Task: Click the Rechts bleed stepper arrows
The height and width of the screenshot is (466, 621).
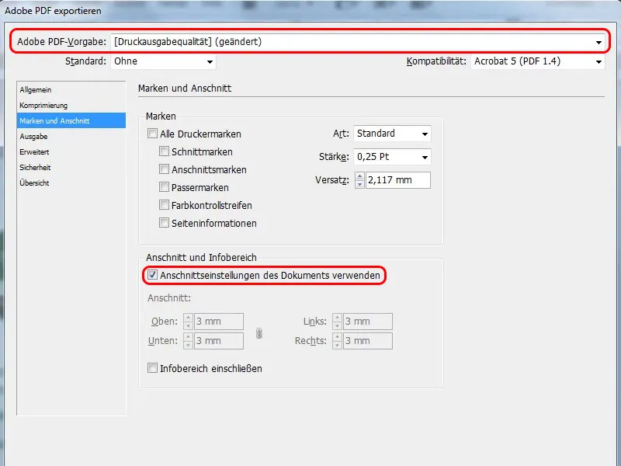Action: tap(337, 341)
